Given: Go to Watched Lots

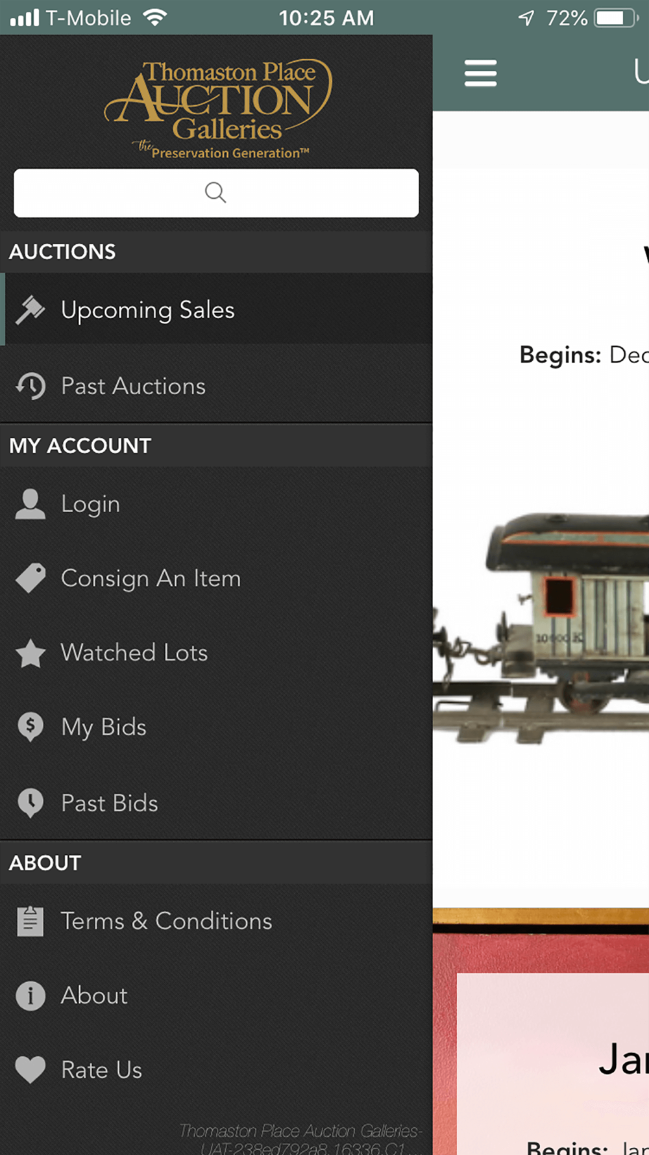Looking at the screenshot, I should tap(134, 653).
